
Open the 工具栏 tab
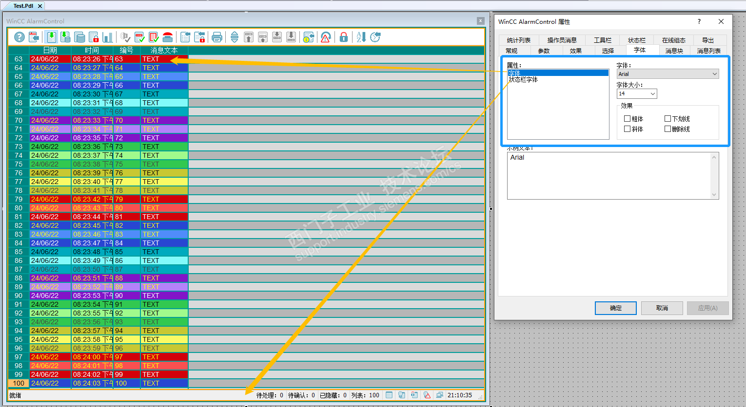pos(603,40)
